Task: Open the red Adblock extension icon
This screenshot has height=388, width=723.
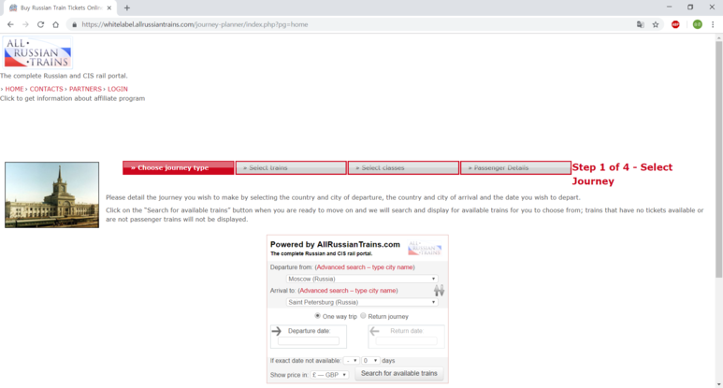Action: click(675, 24)
